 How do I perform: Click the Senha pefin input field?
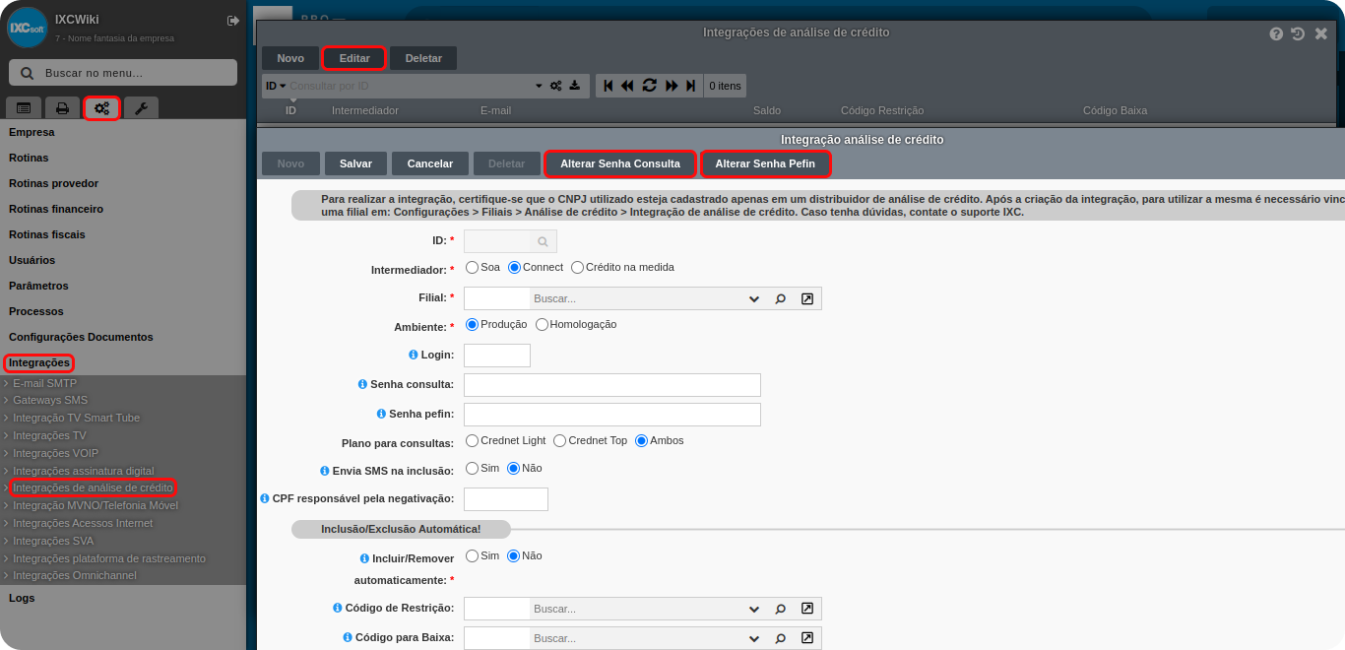pyautogui.click(x=611, y=414)
